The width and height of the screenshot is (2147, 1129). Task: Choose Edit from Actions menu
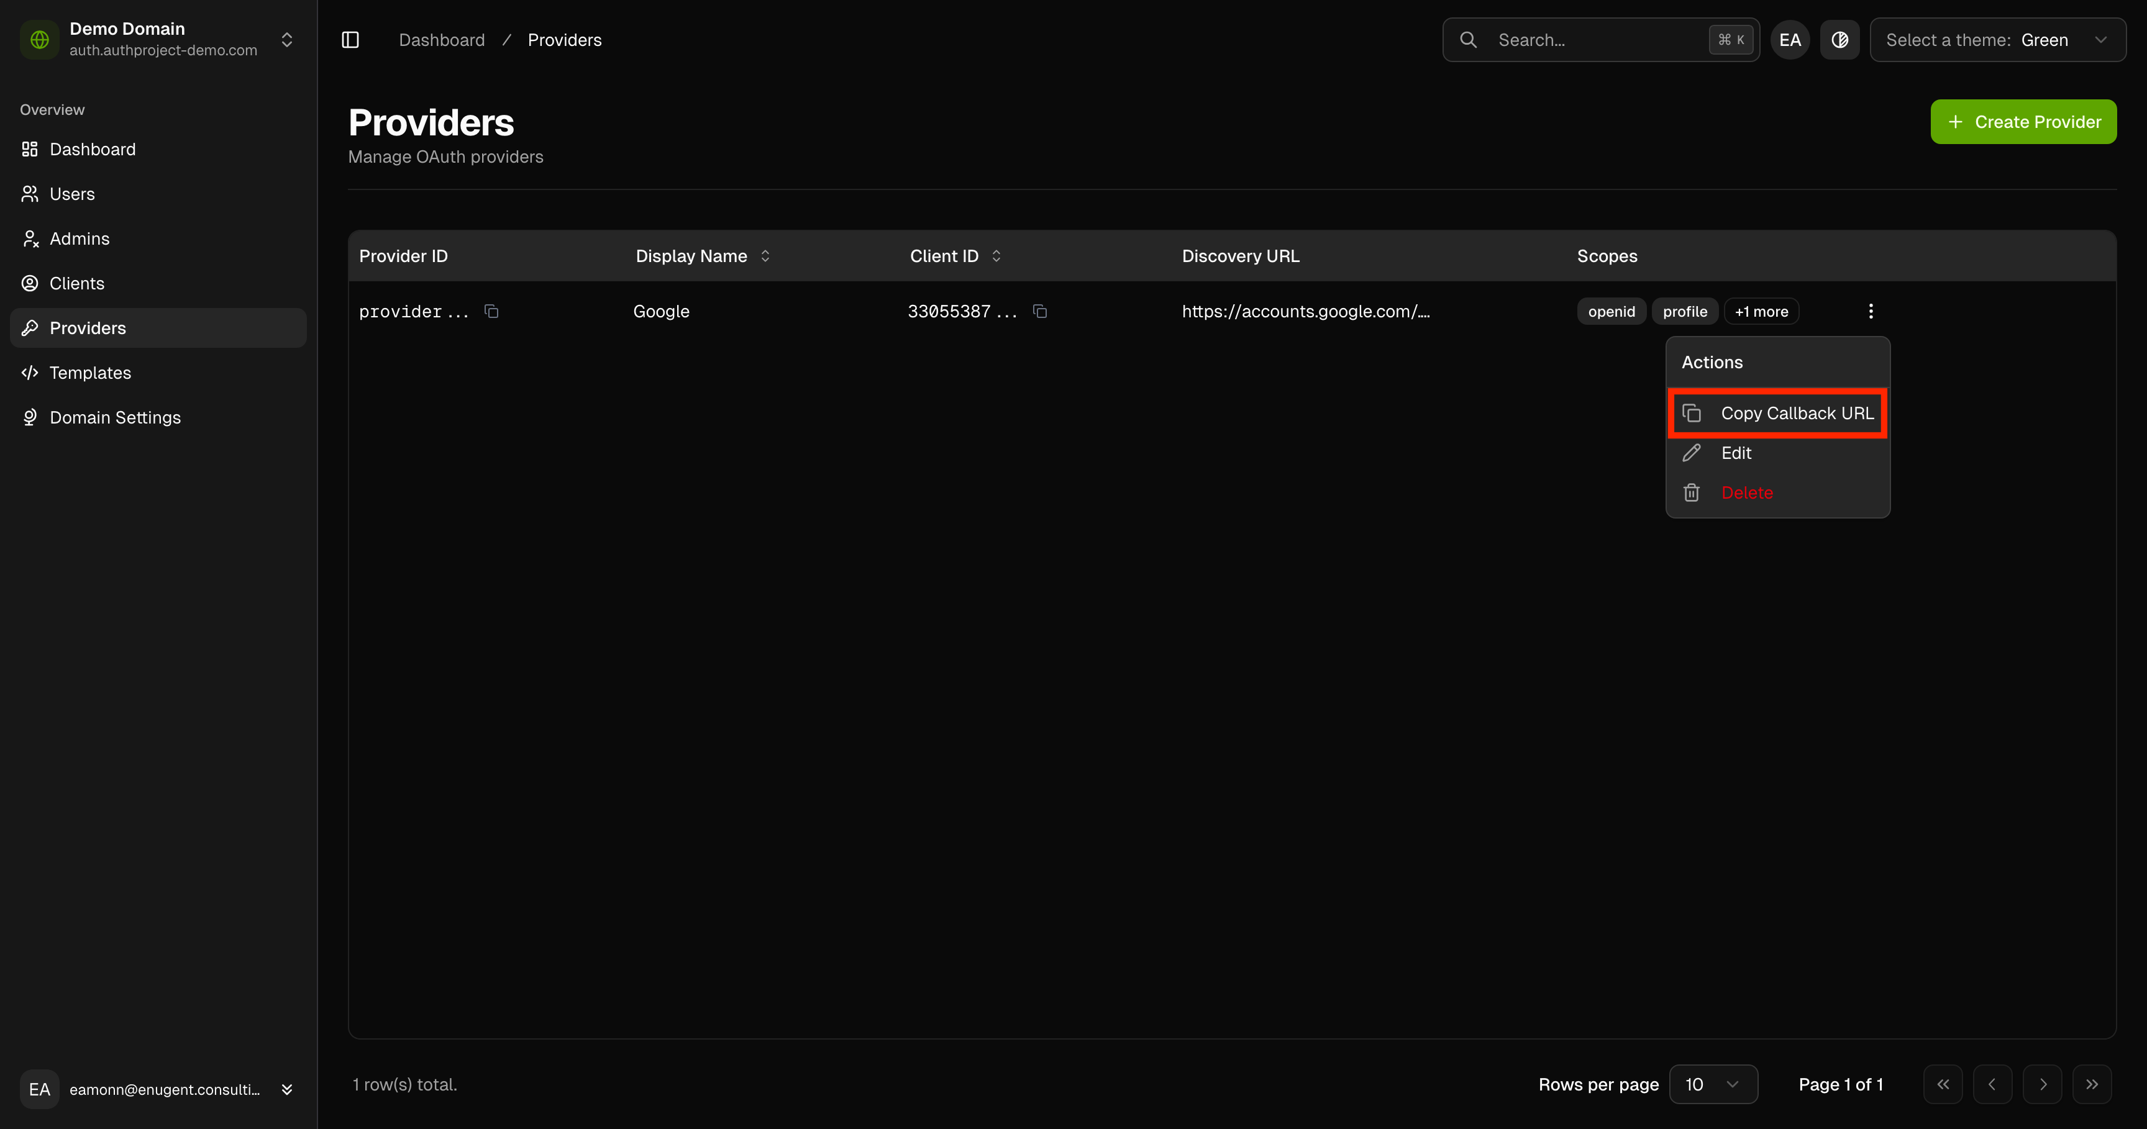pos(1778,453)
